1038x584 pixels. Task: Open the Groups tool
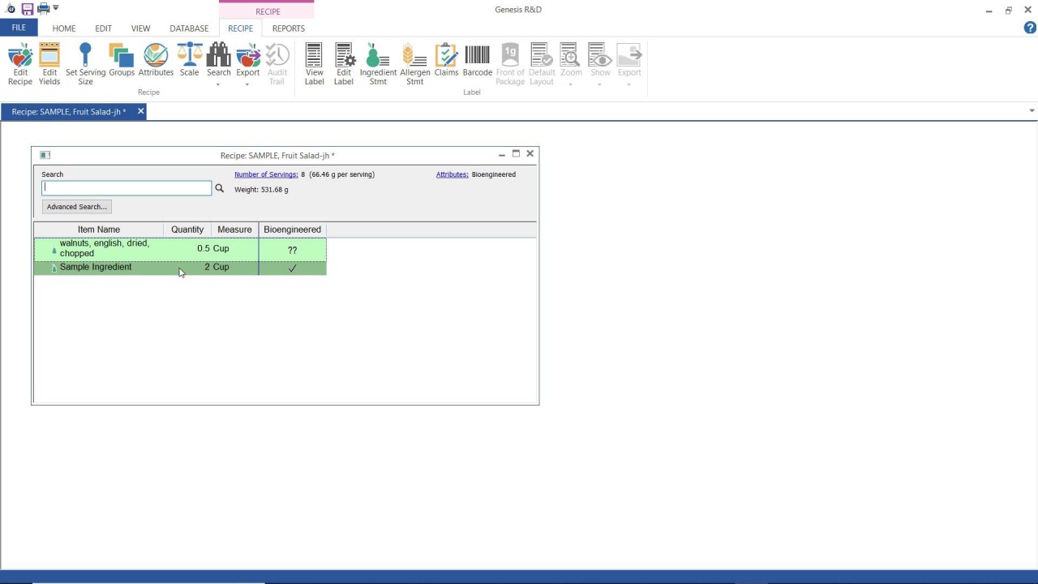tap(122, 62)
